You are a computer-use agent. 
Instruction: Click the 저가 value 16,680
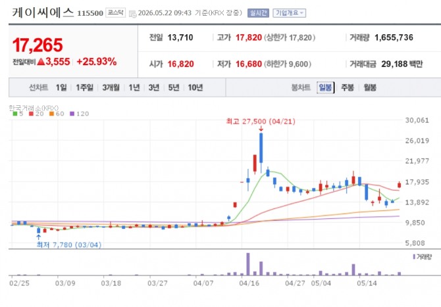(249, 64)
